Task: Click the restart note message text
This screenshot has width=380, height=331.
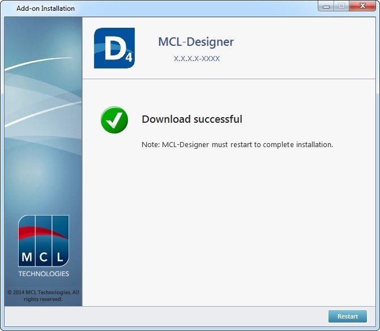Action: pyautogui.click(x=237, y=144)
